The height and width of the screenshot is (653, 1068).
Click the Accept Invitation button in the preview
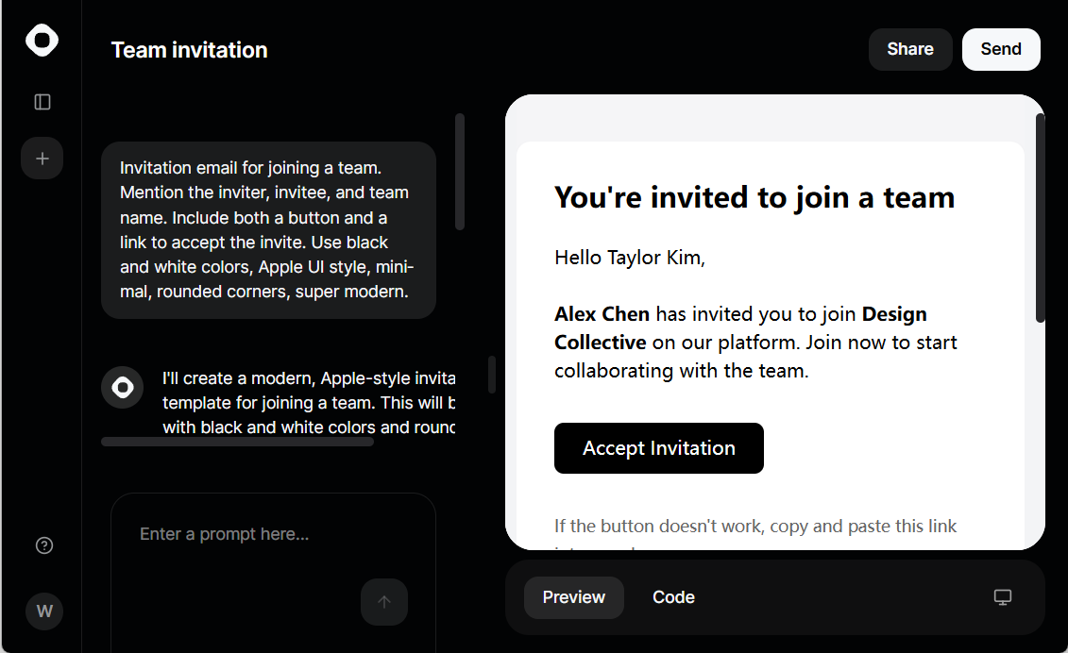658,448
